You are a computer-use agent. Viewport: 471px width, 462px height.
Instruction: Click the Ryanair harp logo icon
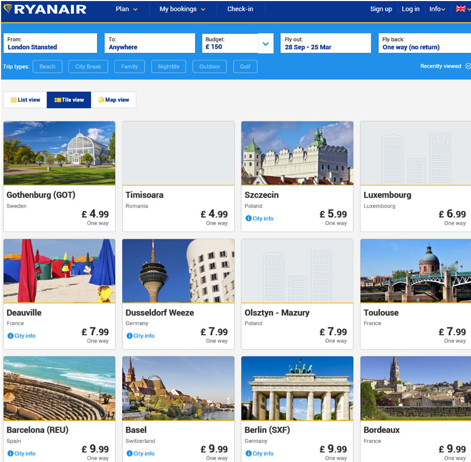click(8, 8)
